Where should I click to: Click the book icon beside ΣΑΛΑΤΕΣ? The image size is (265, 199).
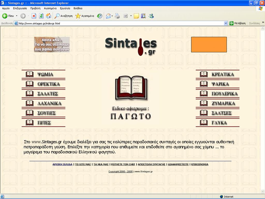(30, 94)
